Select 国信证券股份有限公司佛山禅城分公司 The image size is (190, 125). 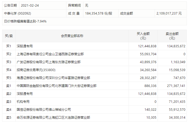44,110
